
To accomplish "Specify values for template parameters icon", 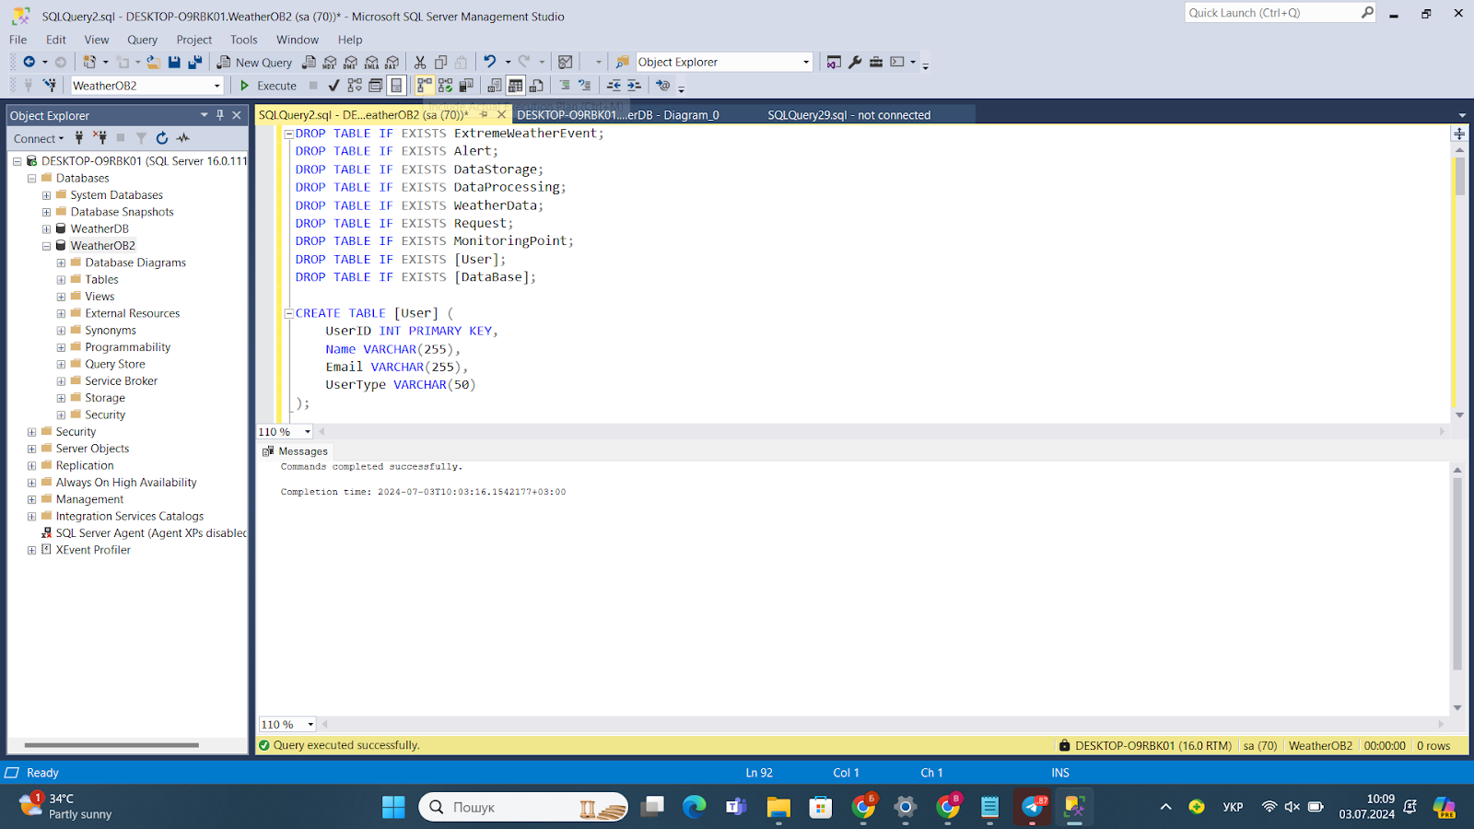I will coord(663,86).
